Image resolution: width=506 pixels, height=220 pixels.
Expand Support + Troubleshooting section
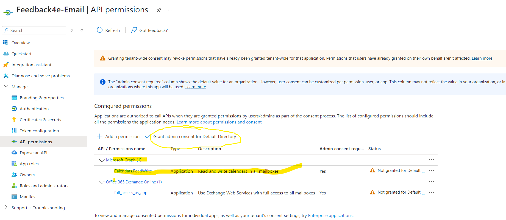click(6, 207)
